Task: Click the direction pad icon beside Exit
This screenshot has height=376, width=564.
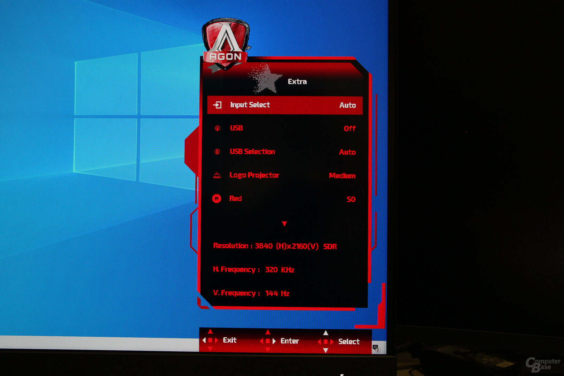Action: 210,340
